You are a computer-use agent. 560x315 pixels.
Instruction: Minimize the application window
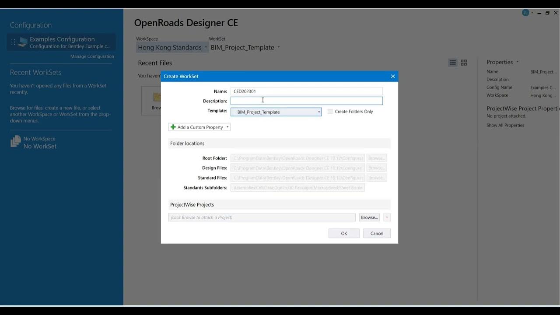pos(539,13)
